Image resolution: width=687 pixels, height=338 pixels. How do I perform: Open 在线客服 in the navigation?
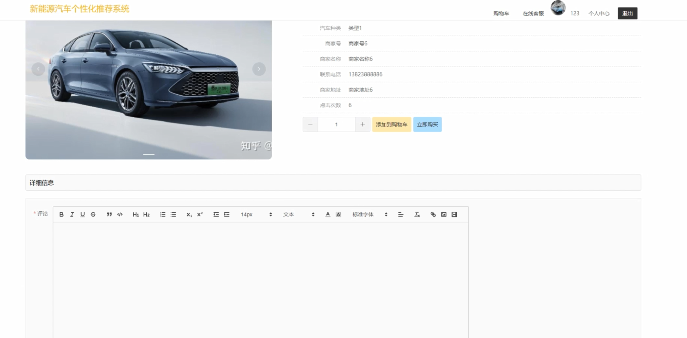point(533,14)
